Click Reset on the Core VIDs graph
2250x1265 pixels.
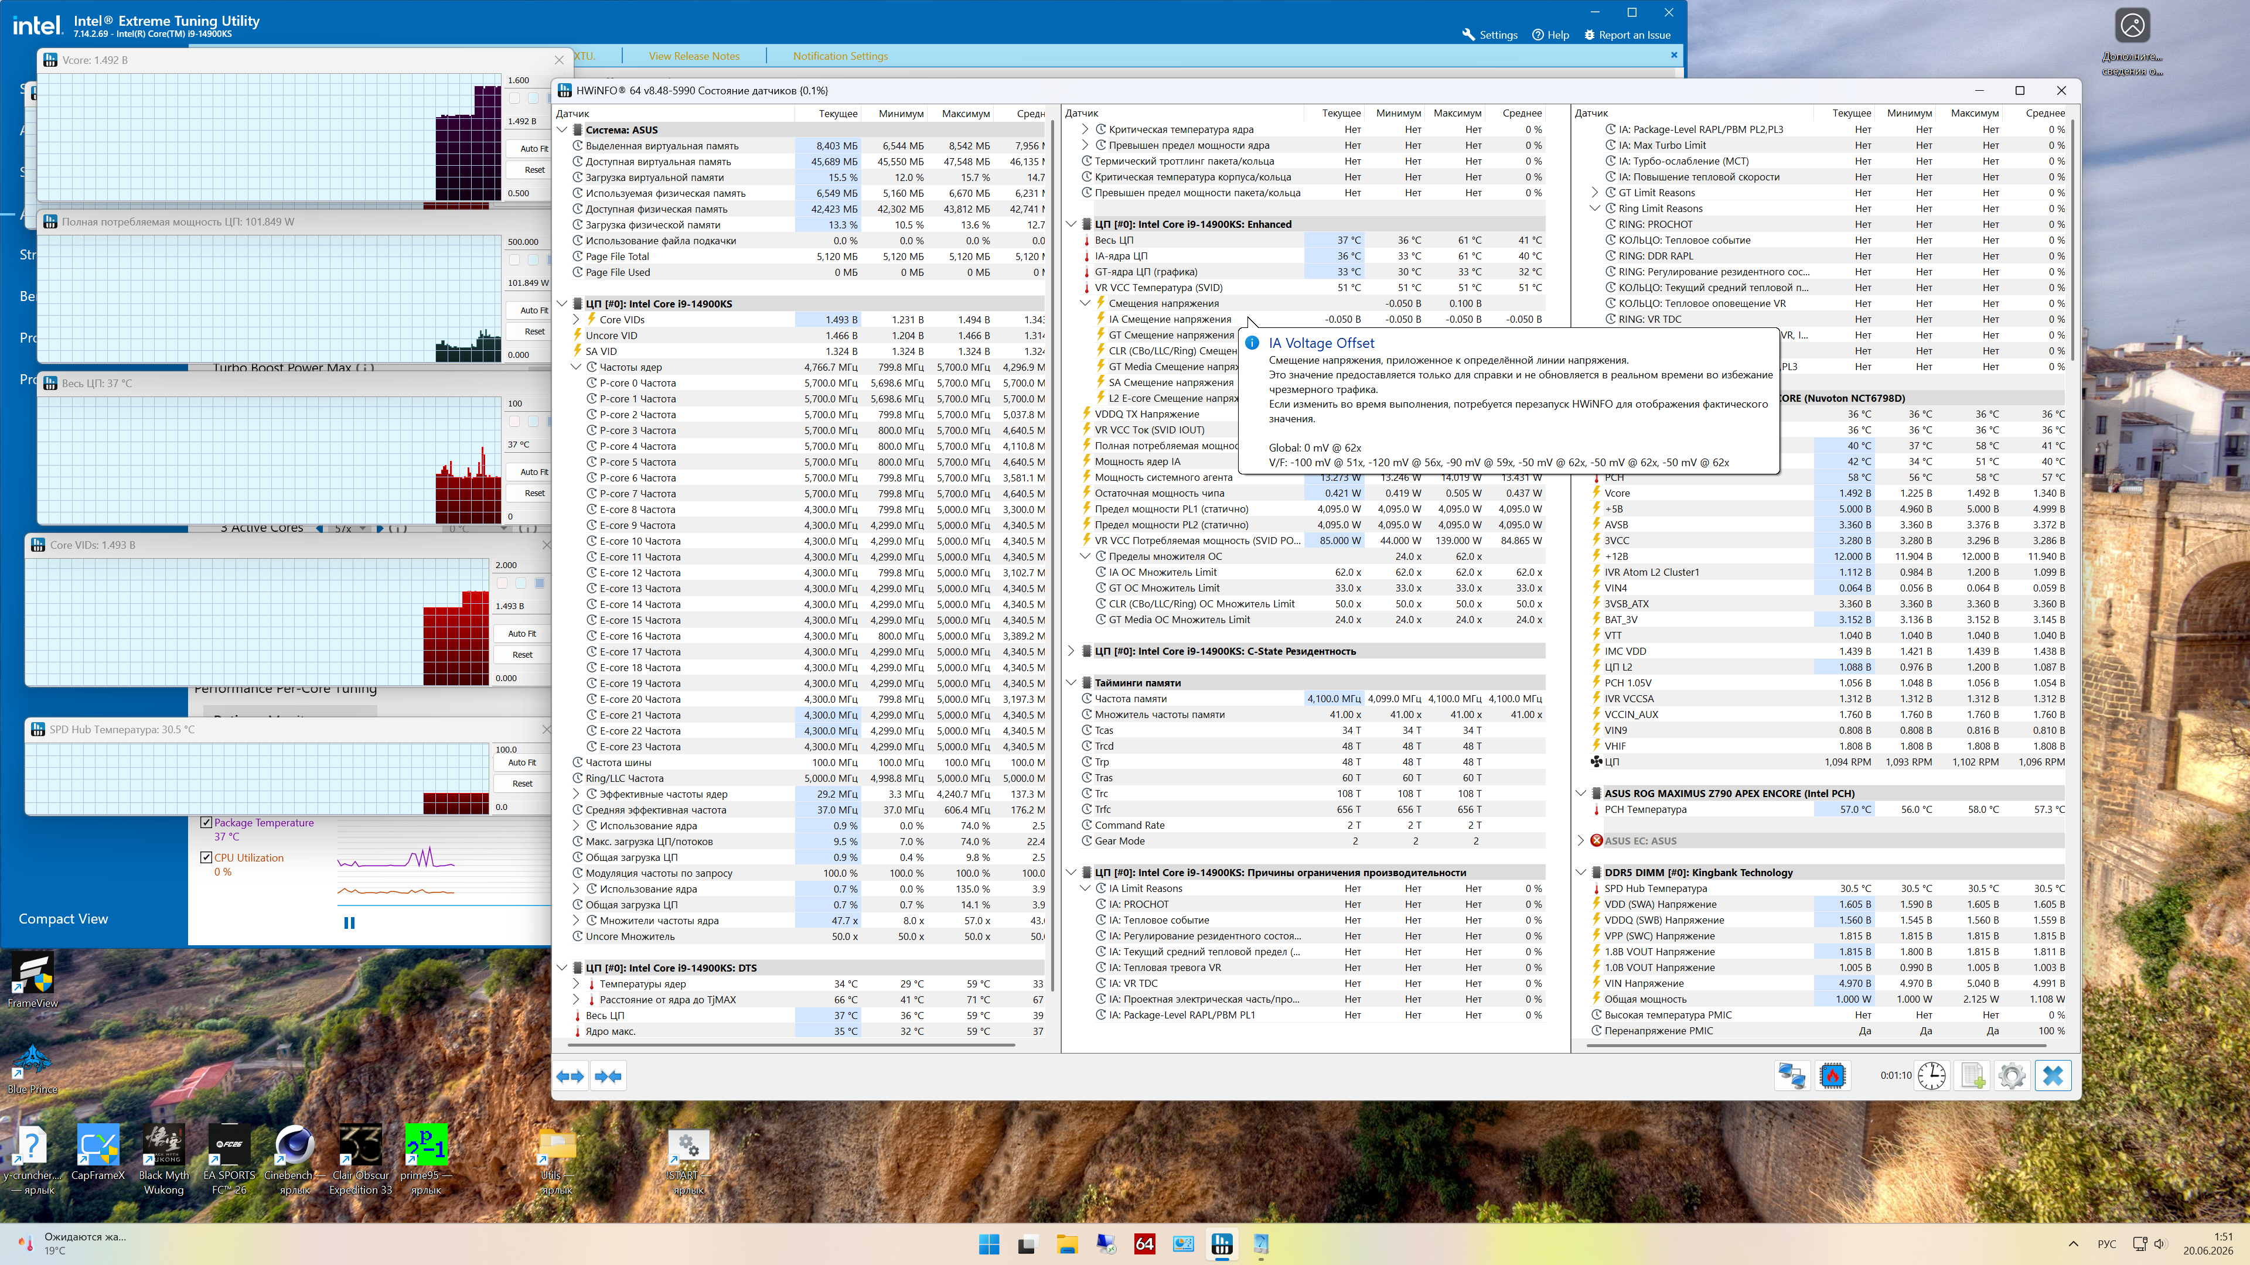[x=522, y=655]
